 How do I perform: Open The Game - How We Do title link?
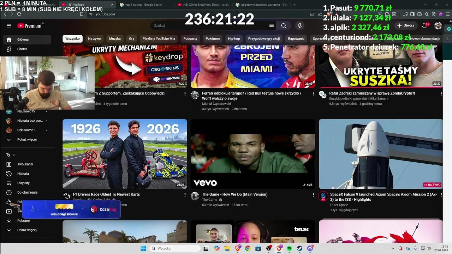235,194
